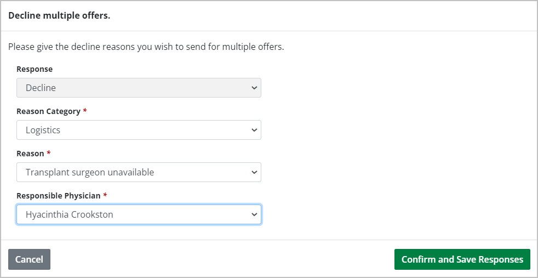Click the "Hyacinthia Crookston" selected physician name
538x278 pixels.
[x=70, y=214]
